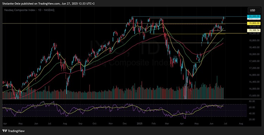The width and height of the screenshot is (264, 135).
Task: Click the 16,800.00 price axis value
Action: coord(254,75)
